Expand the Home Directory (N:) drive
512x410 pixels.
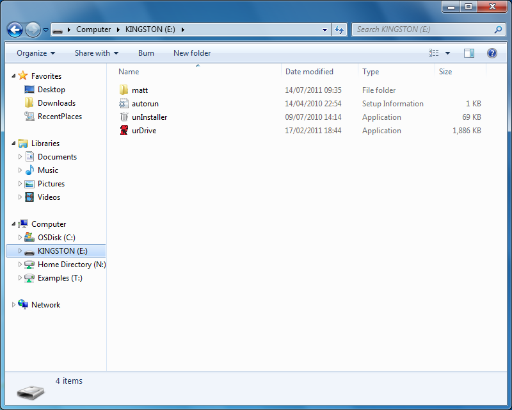[x=20, y=264]
